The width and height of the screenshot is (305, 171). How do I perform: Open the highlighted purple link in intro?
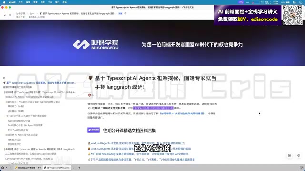(153, 108)
